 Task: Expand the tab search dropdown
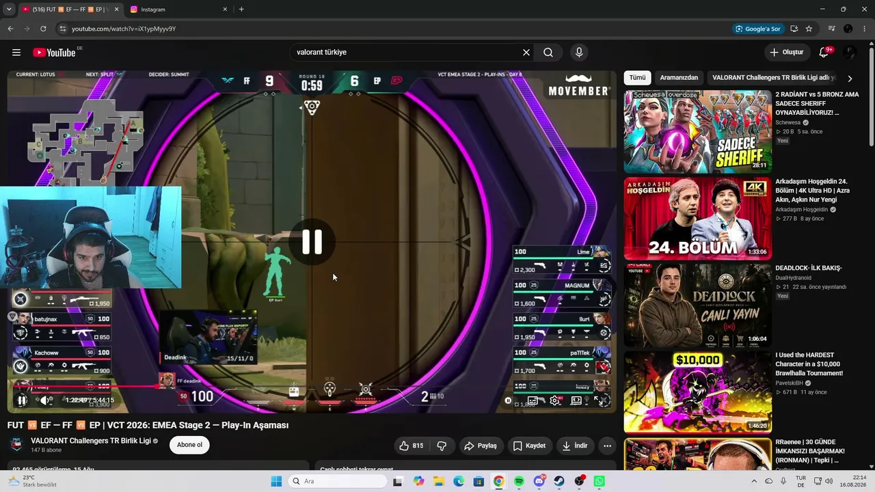tap(10, 10)
